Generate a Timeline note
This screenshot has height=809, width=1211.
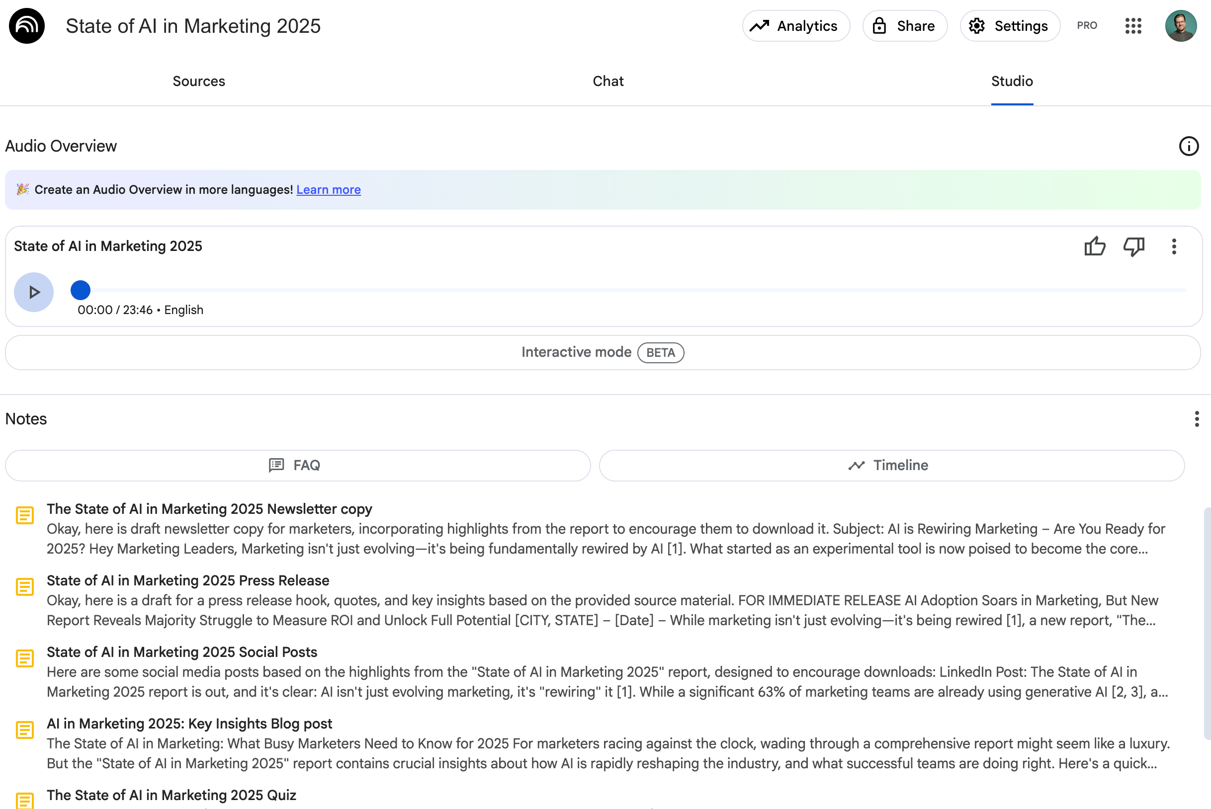(891, 466)
